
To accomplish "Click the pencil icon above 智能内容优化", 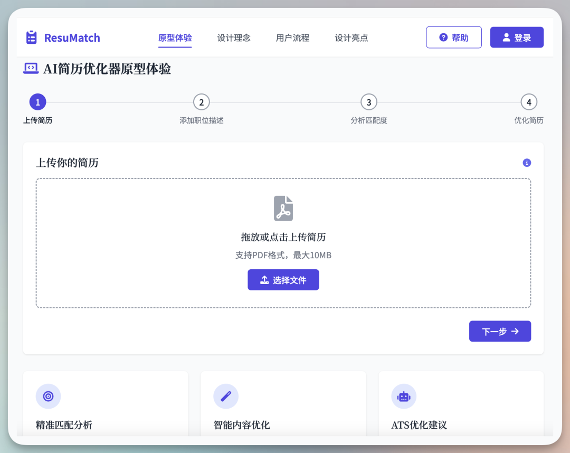I will (226, 396).
